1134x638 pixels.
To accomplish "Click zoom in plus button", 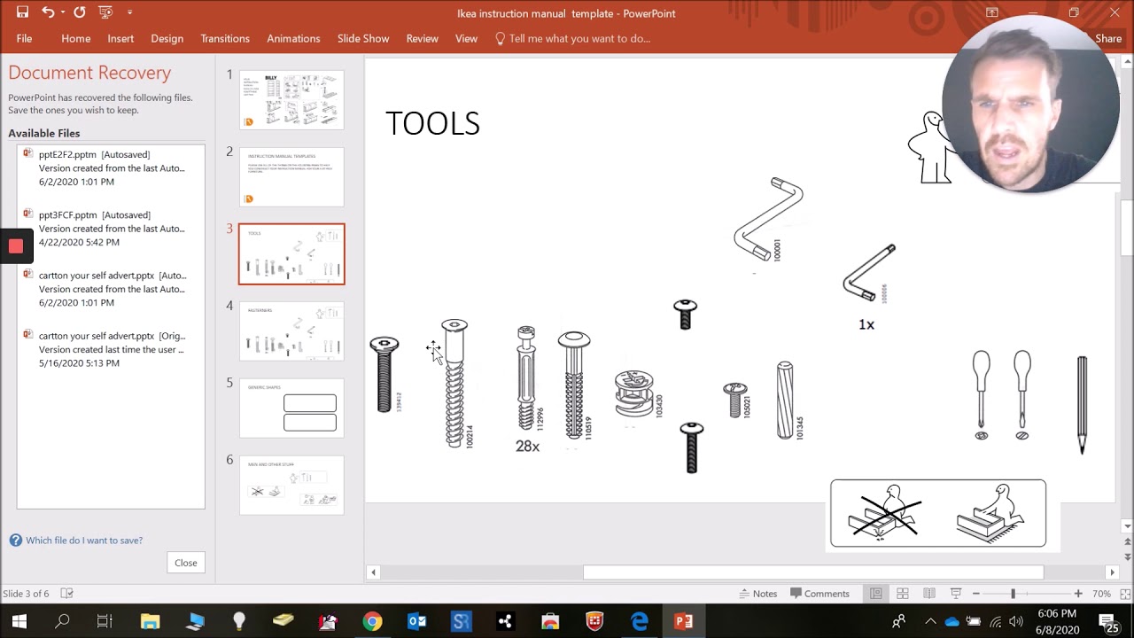I will (x=1078, y=594).
